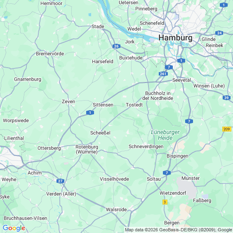Click the A1 shield near Sittensen
The height and width of the screenshot is (233, 233).
[x=90, y=113]
